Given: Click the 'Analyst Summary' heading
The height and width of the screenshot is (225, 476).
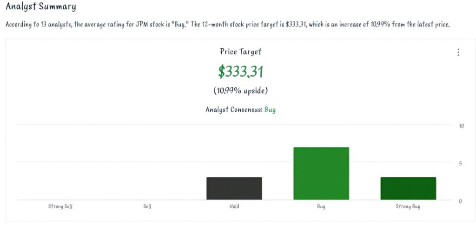Looking at the screenshot, I should [41, 7].
